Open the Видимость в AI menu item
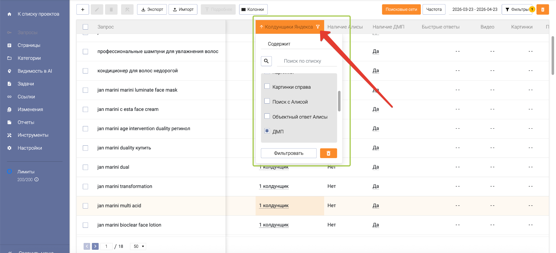Image resolution: width=556 pixels, height=253 pixels. (35, 71)
